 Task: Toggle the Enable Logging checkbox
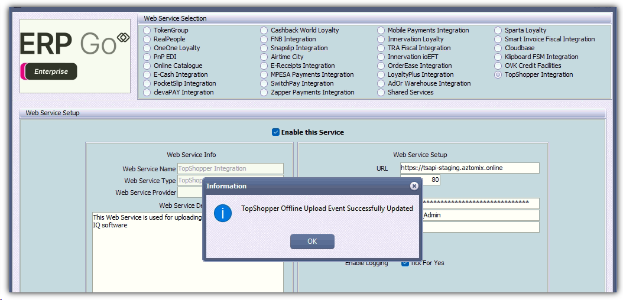(x=405, y=263)
